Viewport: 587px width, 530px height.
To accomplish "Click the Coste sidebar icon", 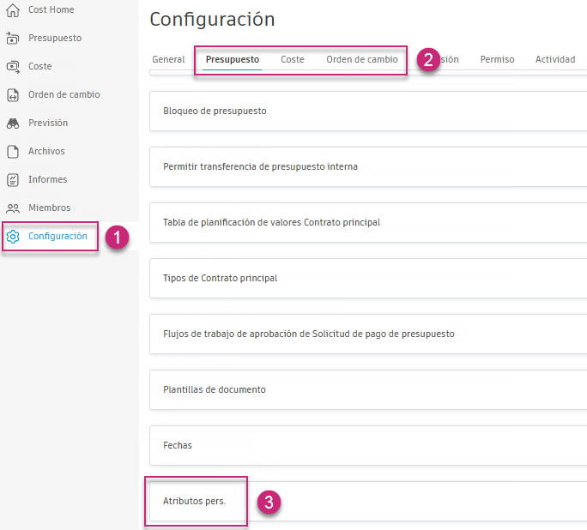I will [x=13, y=67].
